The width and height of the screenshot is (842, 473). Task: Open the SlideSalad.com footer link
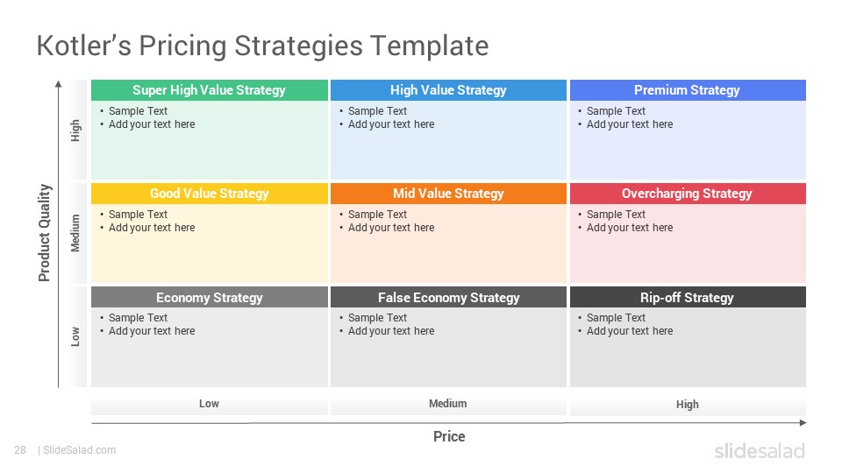(80, 450)
